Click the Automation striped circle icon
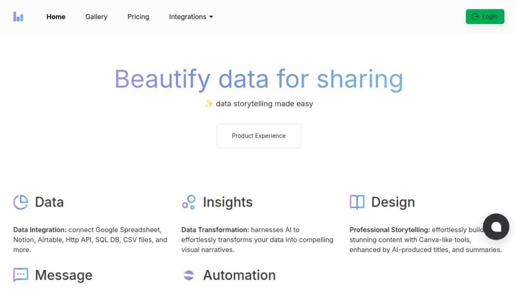This screenshot has width=531, height=299. (189, 275)
